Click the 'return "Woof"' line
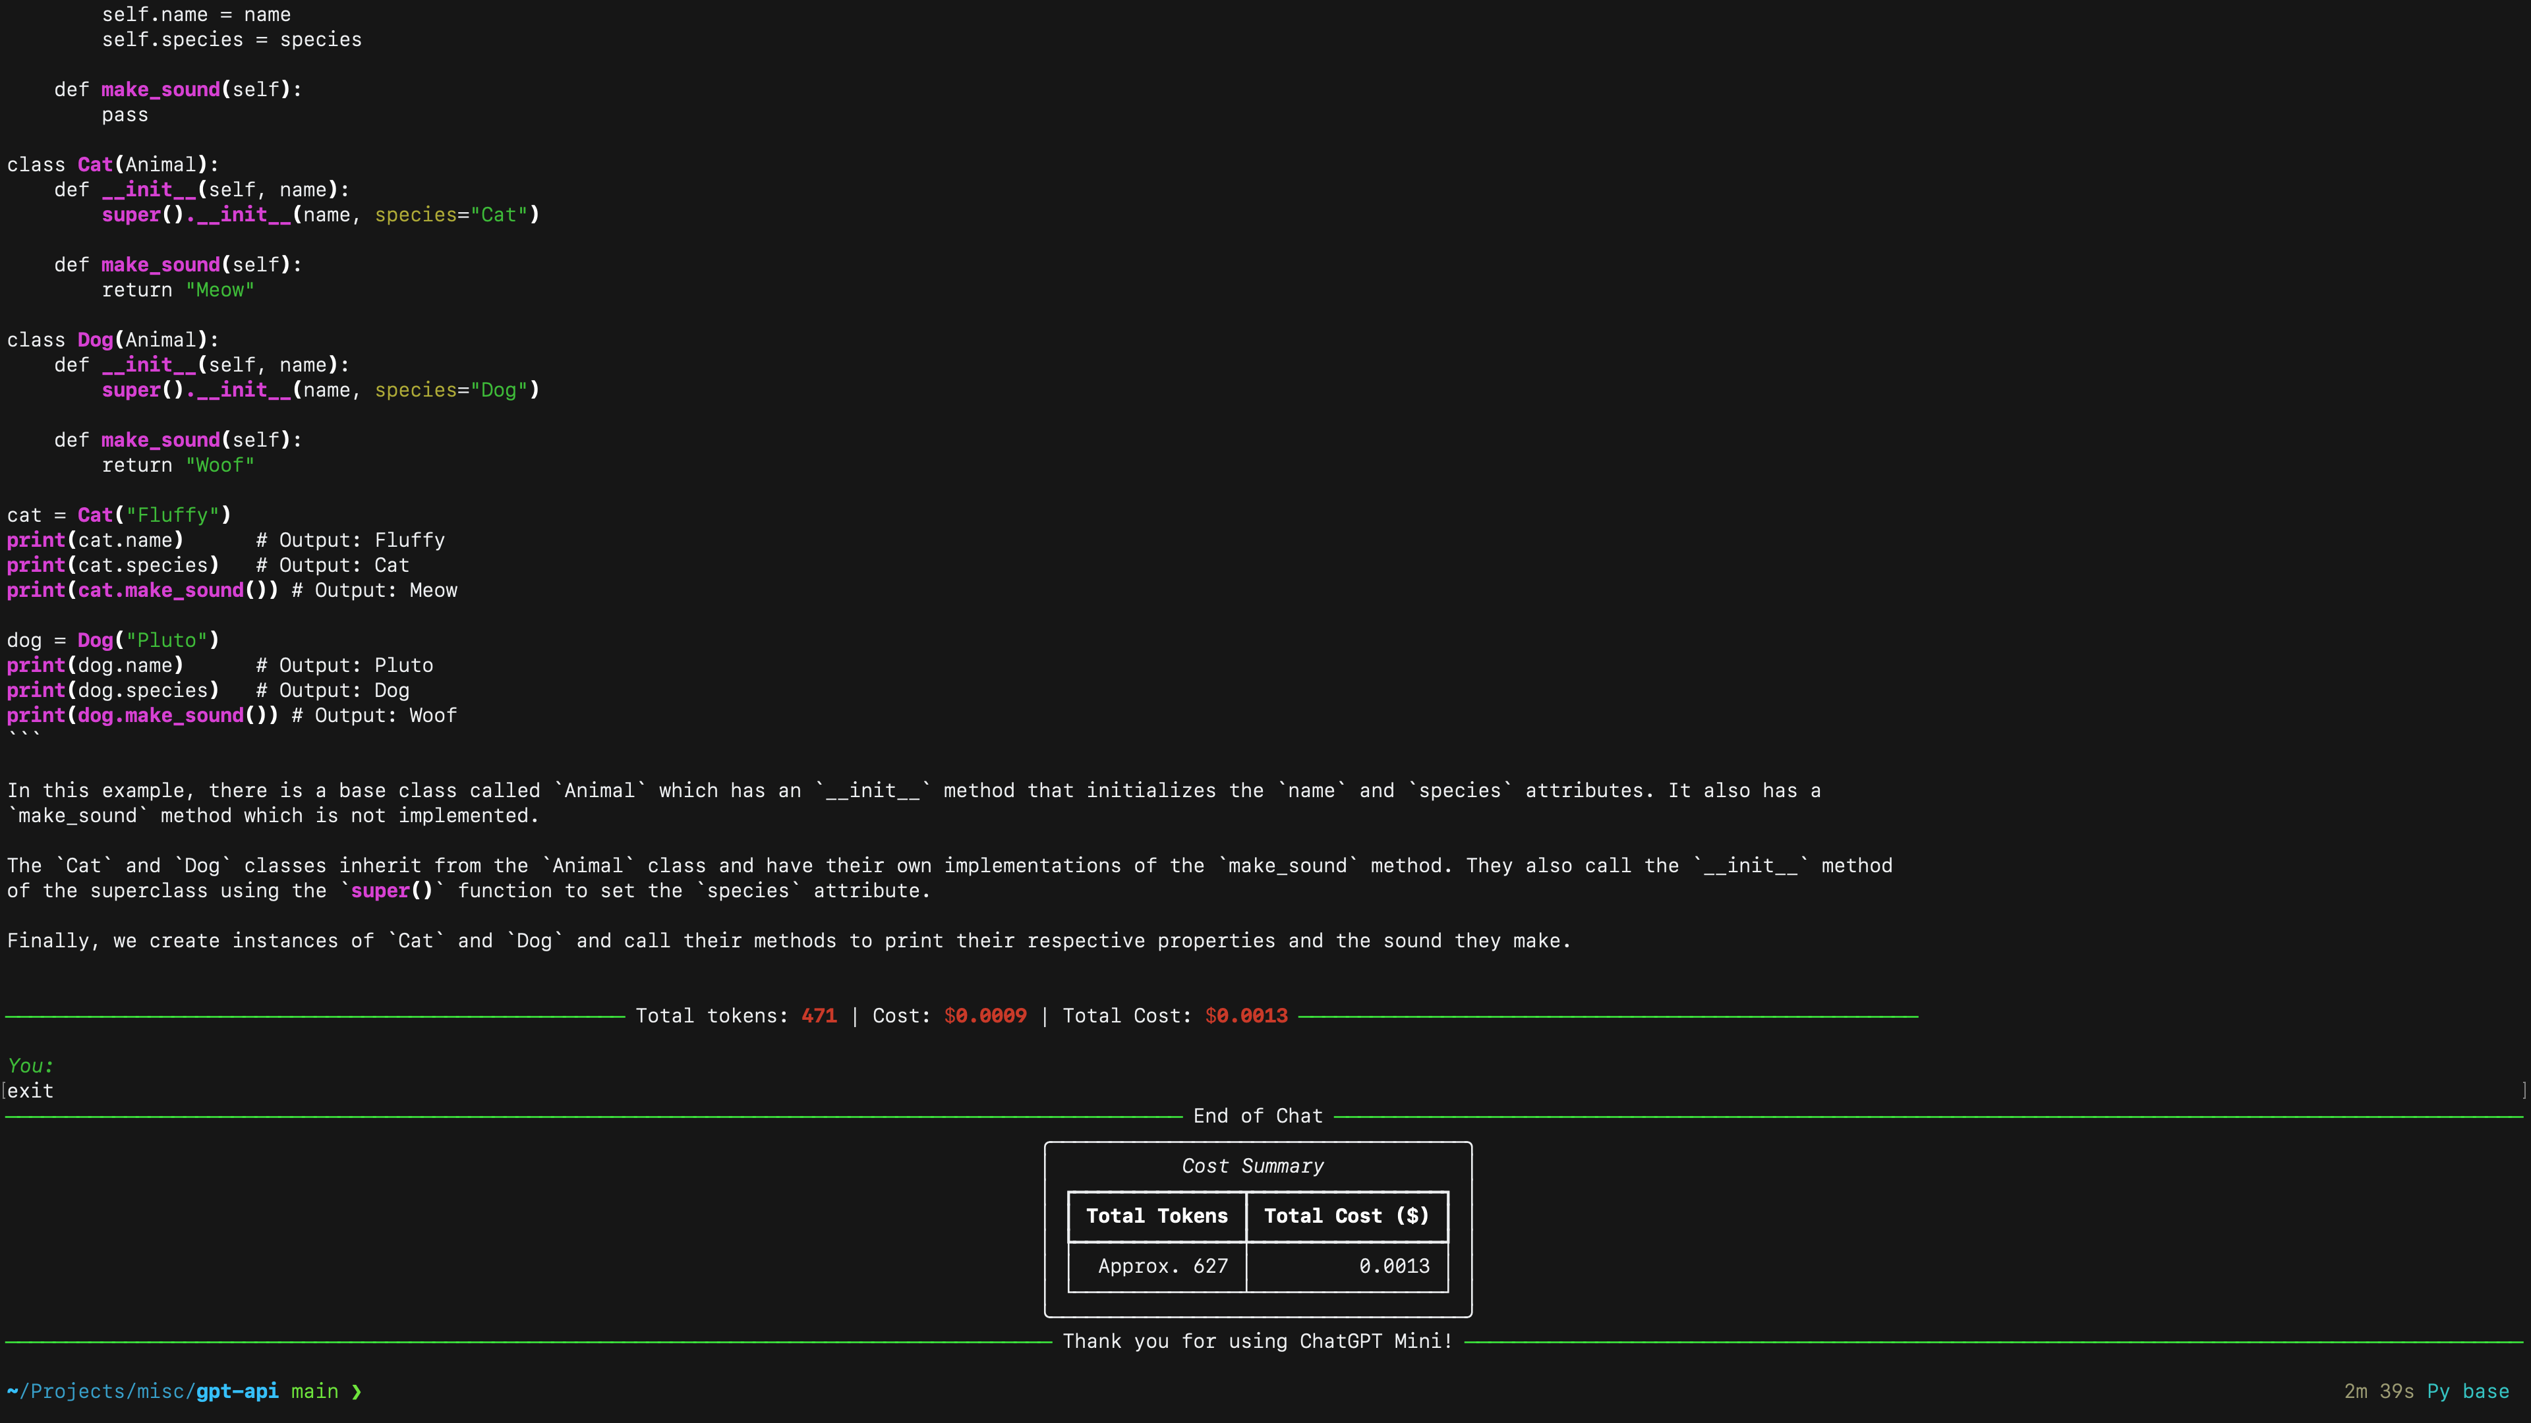The width and height of the screenshot is (2531, 1423). point(178,466)
